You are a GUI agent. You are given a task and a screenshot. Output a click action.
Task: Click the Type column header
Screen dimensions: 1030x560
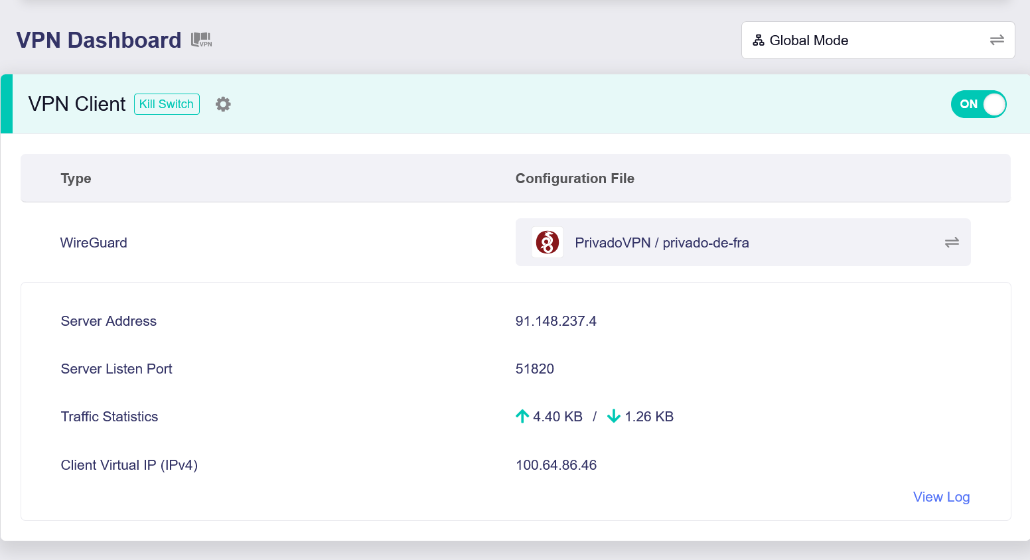point(76,178)
